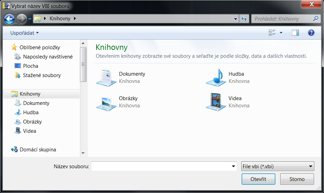Click the Stažené soubory folder icon

pos(18,75)
